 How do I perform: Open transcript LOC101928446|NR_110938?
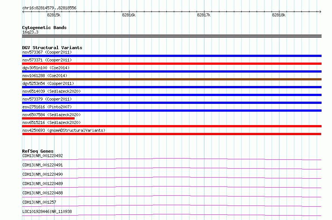pyautogui.click(x=47, y=211)
